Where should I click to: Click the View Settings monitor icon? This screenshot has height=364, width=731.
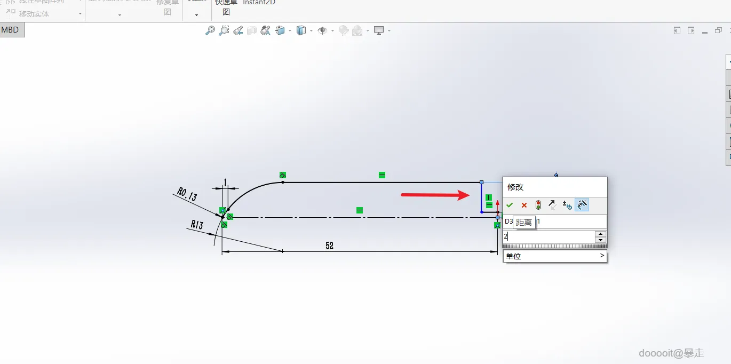coord(379,30)
